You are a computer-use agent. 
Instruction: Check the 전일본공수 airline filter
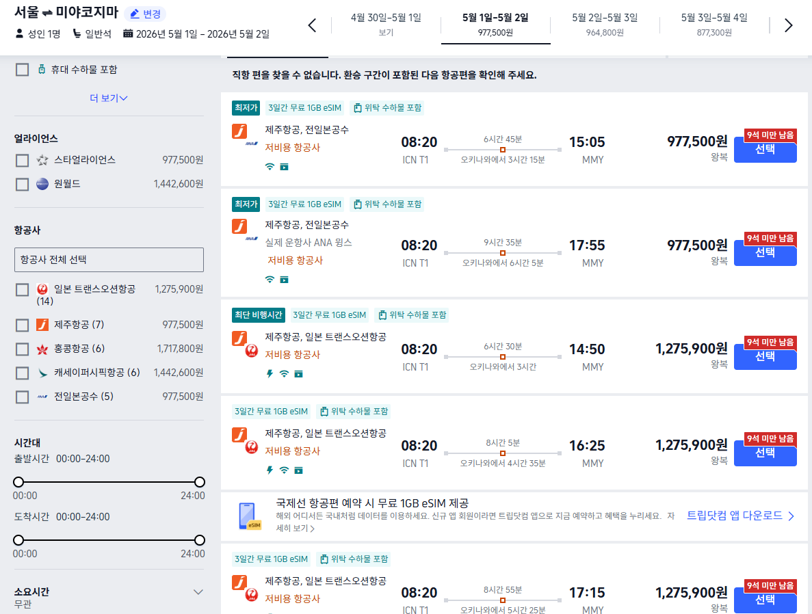pos(23,397)
